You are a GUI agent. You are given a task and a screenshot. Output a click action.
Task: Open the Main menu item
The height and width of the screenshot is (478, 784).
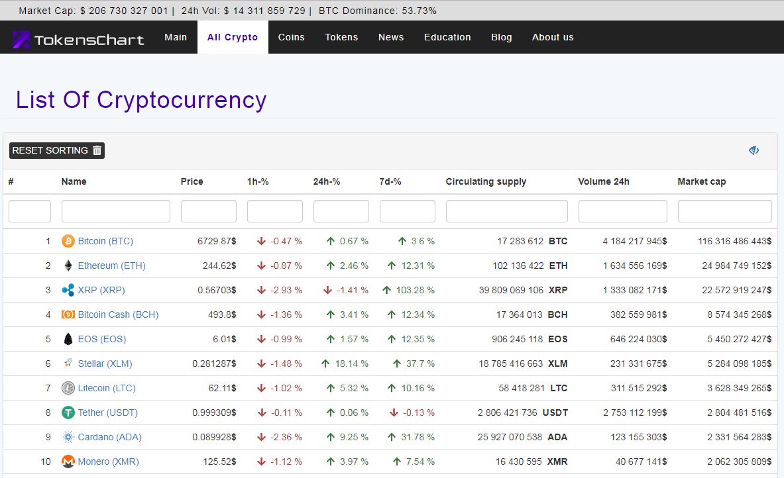(x=176, y=37)
